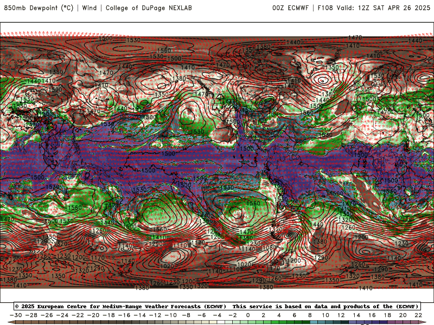This screenshot has width=434, height=325.
Task: Click the -18 value on the color scale
Action: 109,315
